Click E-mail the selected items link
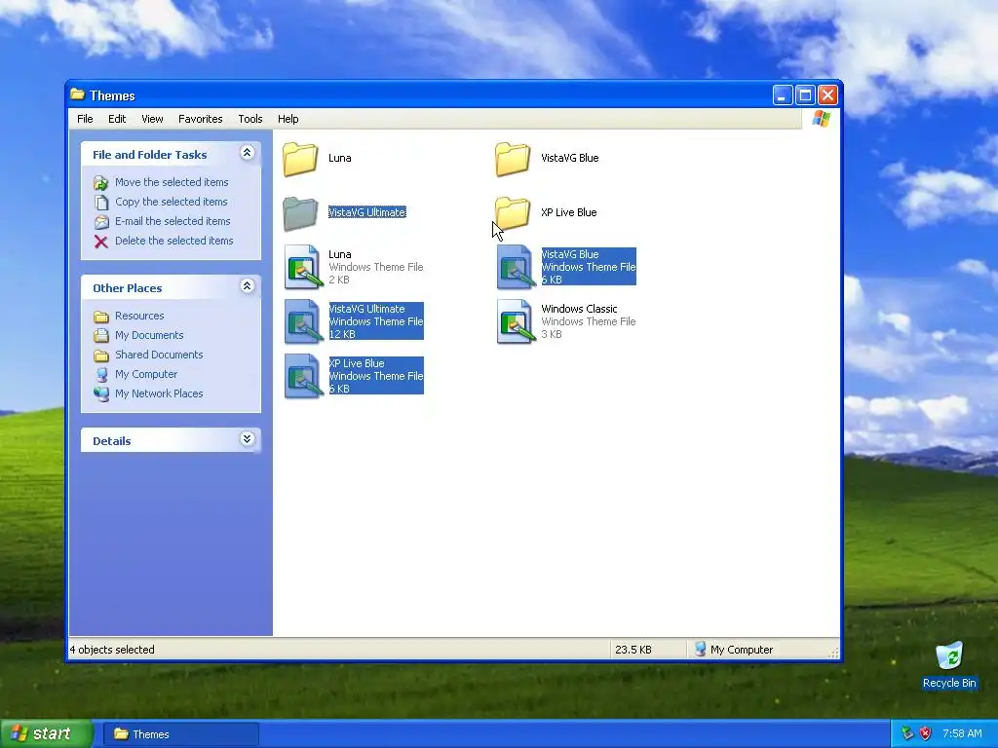This screenshot has width=998, height=748. tap(173, 221)
